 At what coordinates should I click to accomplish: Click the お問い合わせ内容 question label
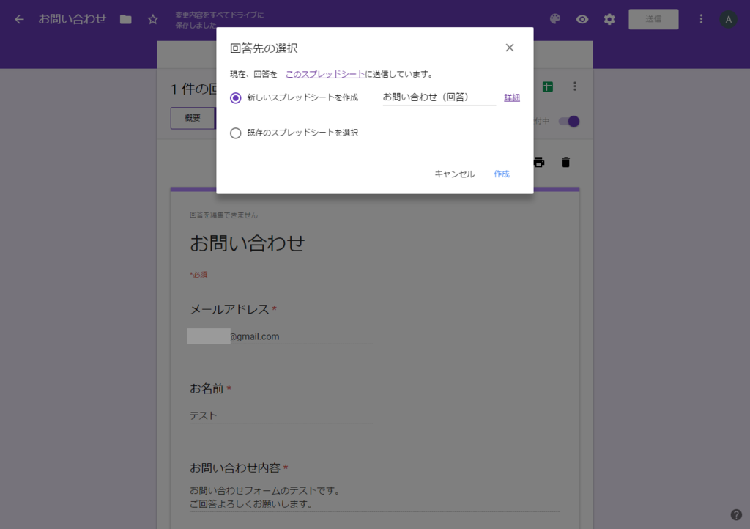pos(235,467)
